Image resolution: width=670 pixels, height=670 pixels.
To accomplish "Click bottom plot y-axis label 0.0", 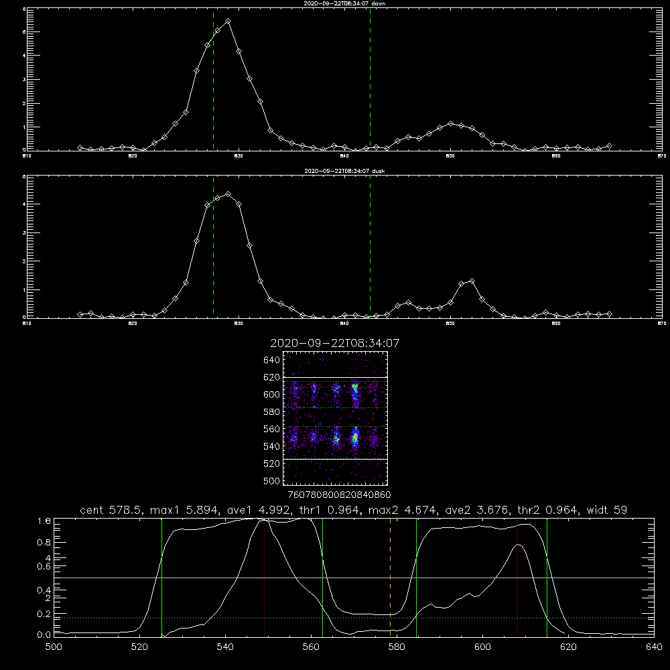I will [44, 635].
